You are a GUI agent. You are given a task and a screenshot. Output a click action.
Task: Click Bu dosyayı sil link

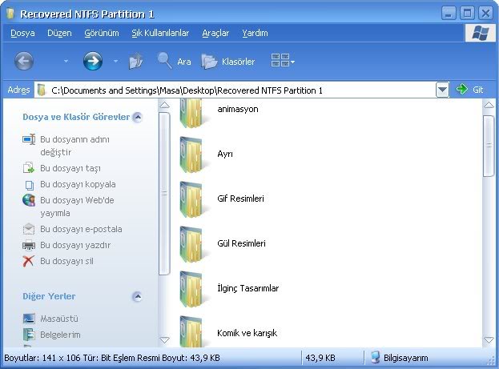[66, 261]
